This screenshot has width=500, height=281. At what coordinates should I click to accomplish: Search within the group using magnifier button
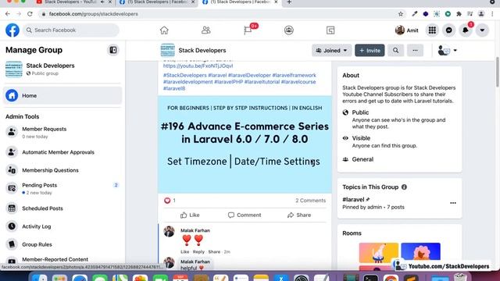(396, 50)
